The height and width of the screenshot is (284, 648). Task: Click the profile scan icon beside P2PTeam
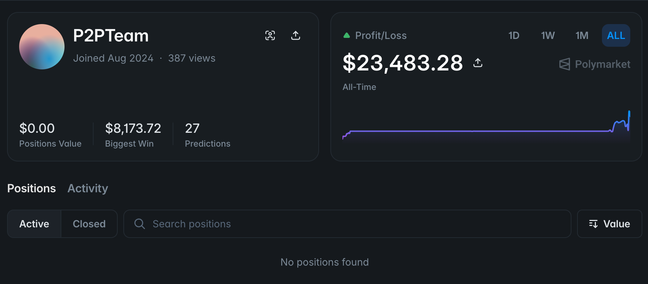click(270, 35)
